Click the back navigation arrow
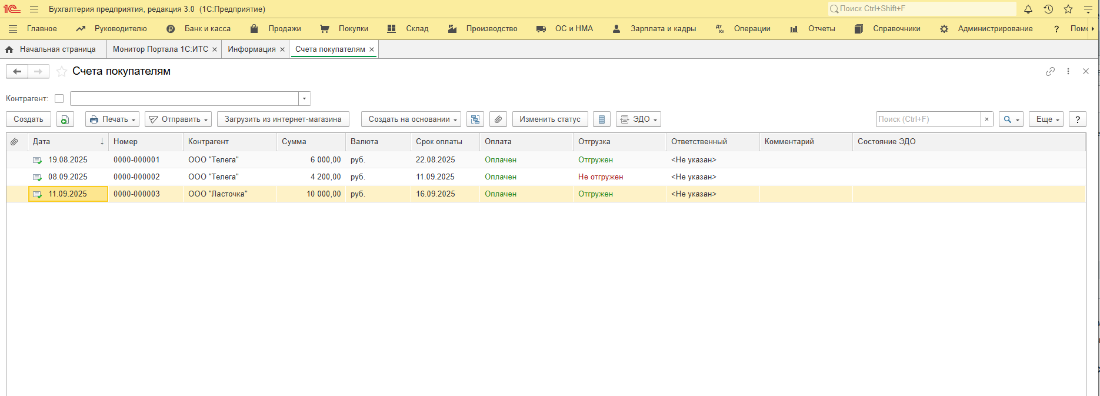Screen dimensions: 1100x396 tap(17, 72)
